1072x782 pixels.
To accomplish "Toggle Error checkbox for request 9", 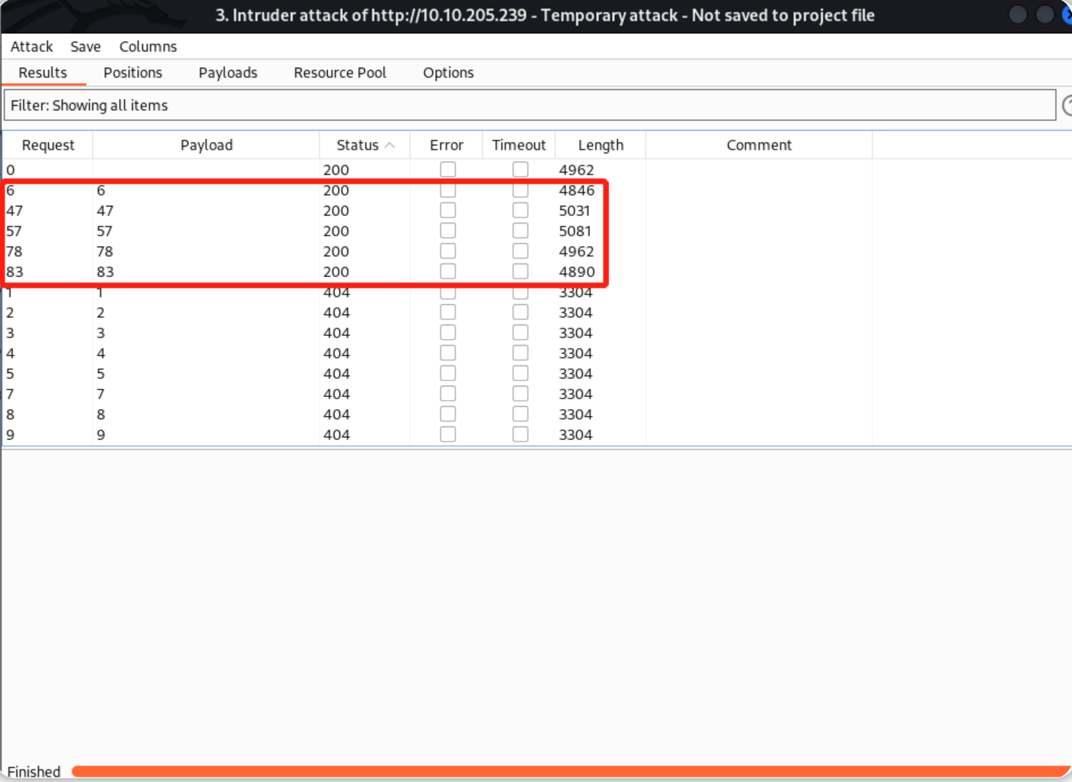I will coord(448,434).
